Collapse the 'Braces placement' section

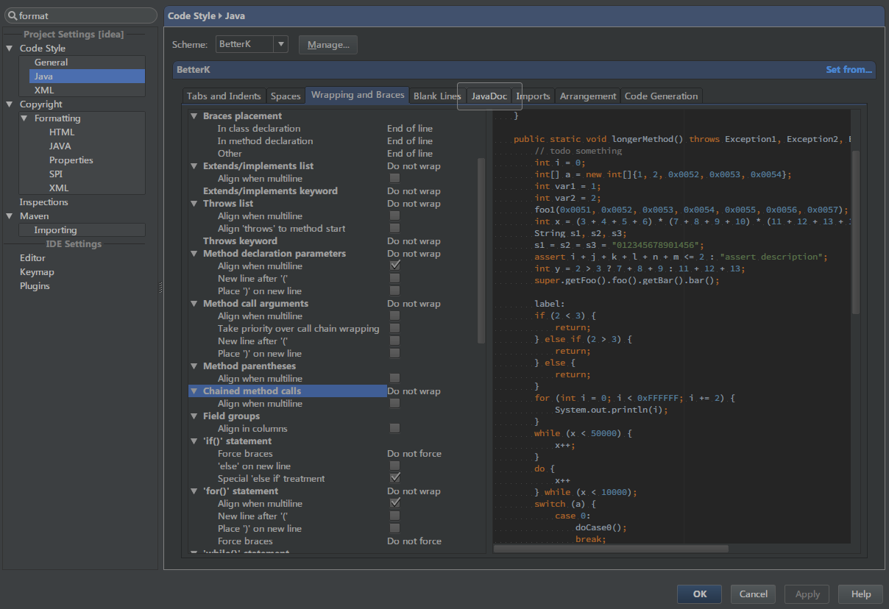[x=194, y=115]
